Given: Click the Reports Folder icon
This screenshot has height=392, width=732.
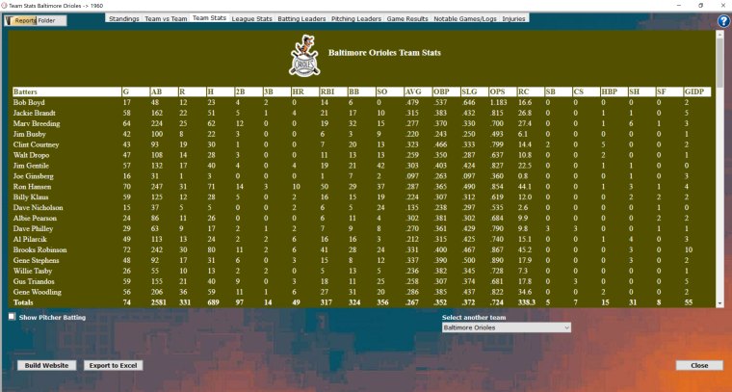Looking at the screenshot, I should (9, 20).
